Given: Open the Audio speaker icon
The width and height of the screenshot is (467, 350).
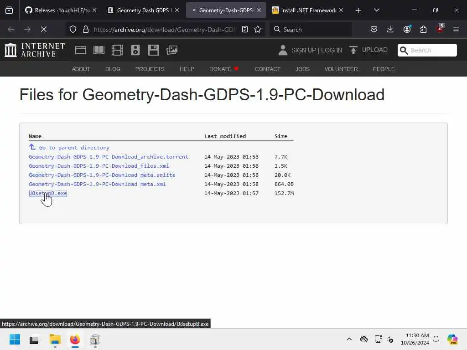Looking at the screenshot, I should click(135, 50).
